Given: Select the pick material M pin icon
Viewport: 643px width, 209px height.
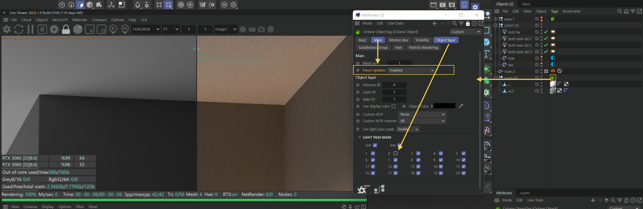Looking at the screenshot, I should [x=125, y=29].
